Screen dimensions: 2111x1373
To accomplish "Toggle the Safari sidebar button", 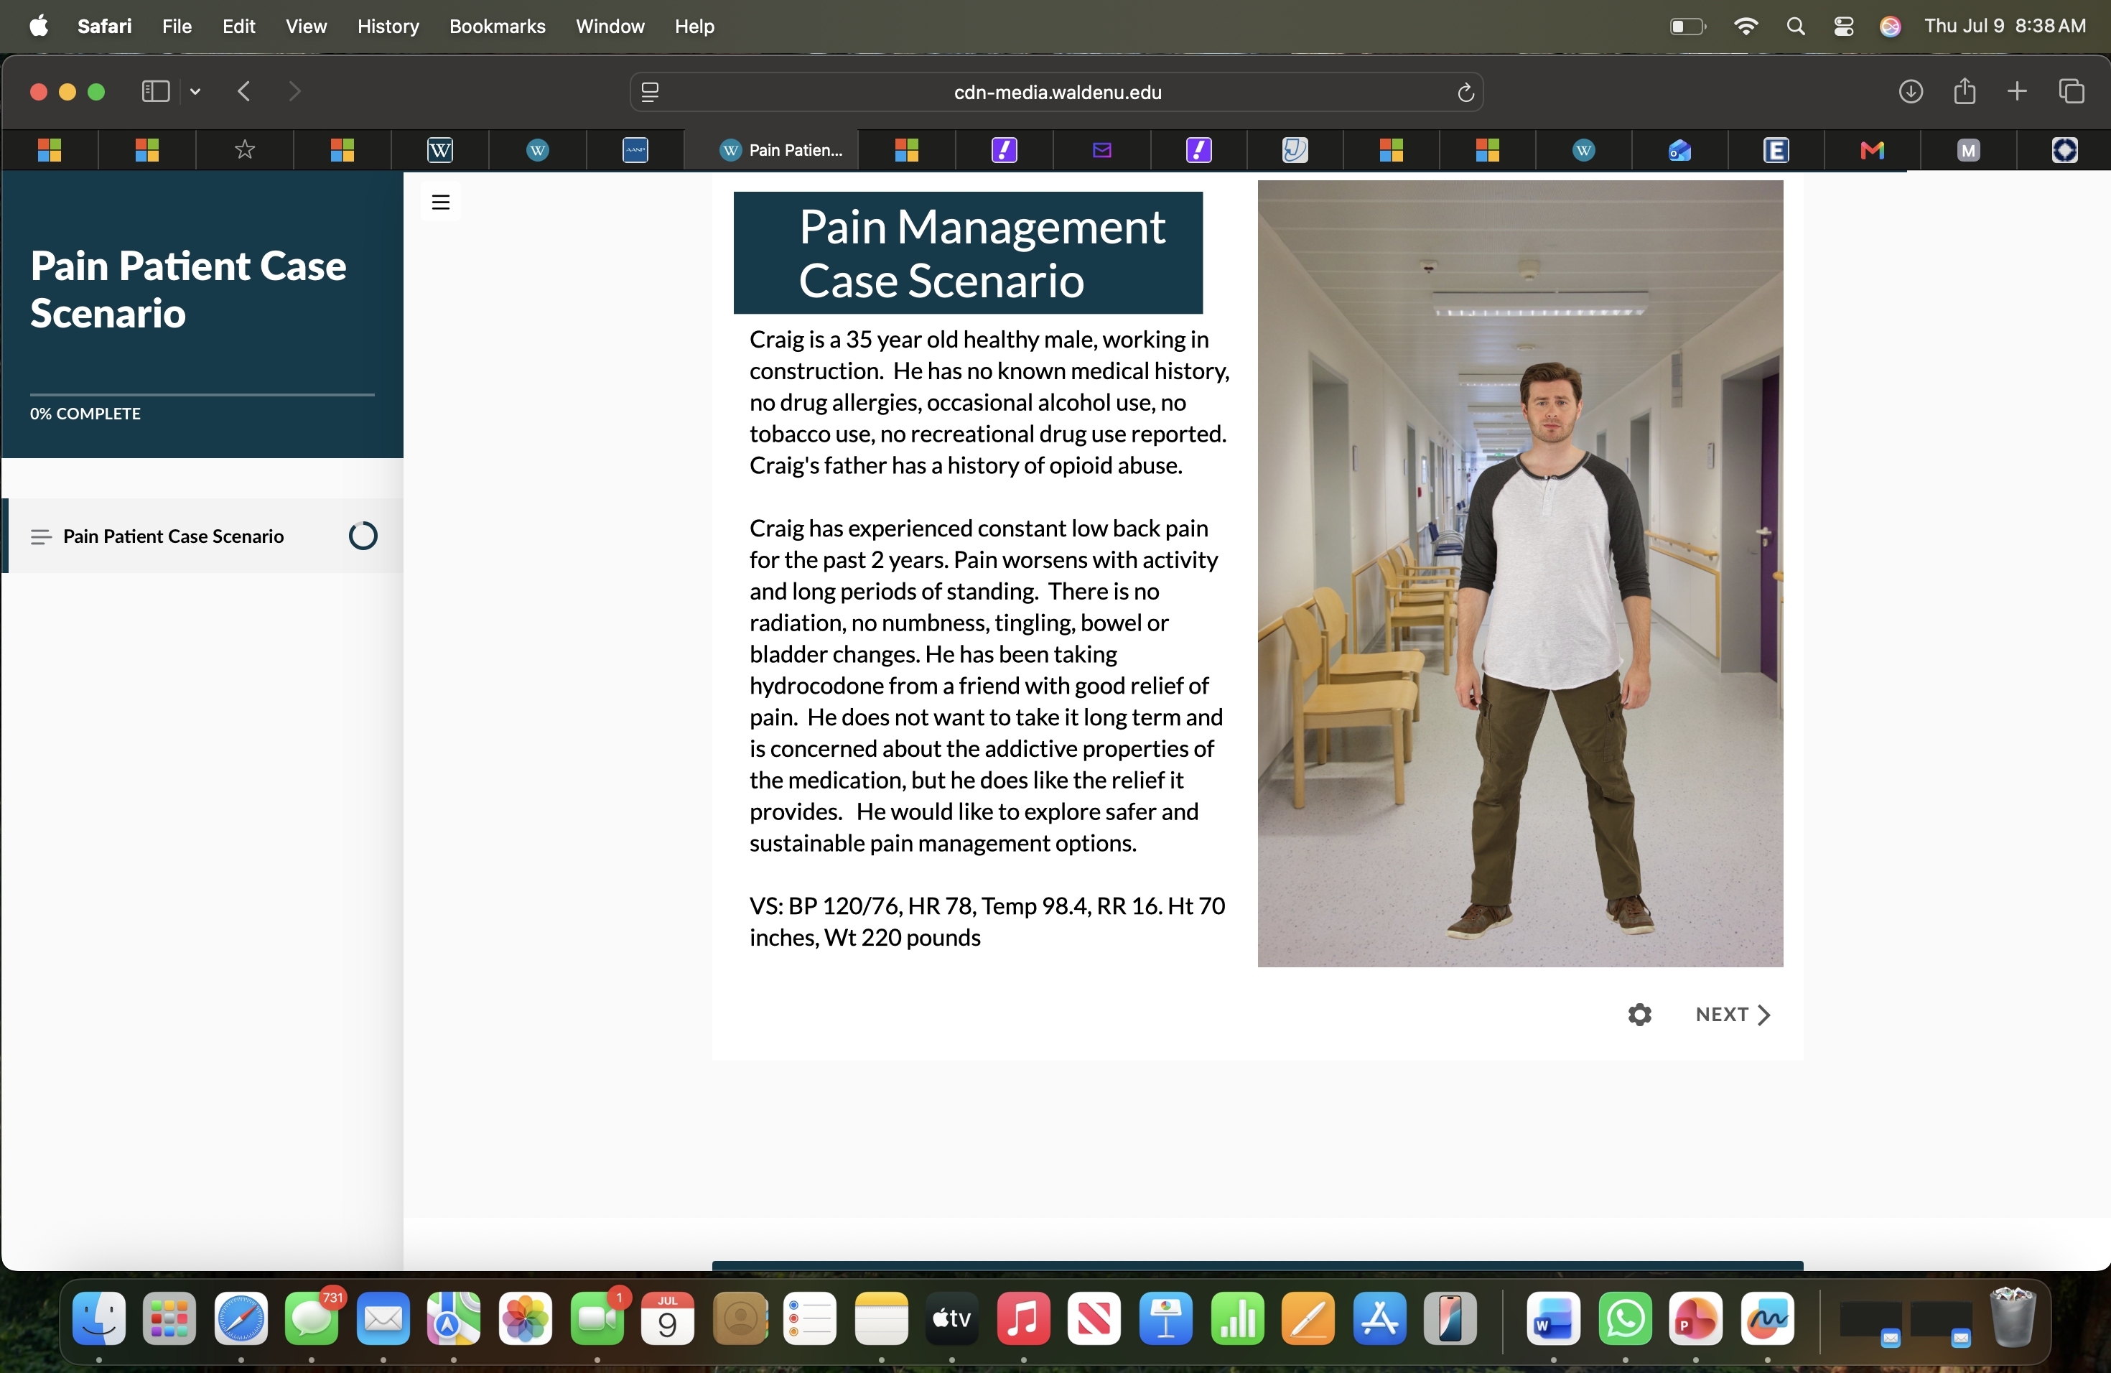I will pyautogui.click(x=156, y=91).
